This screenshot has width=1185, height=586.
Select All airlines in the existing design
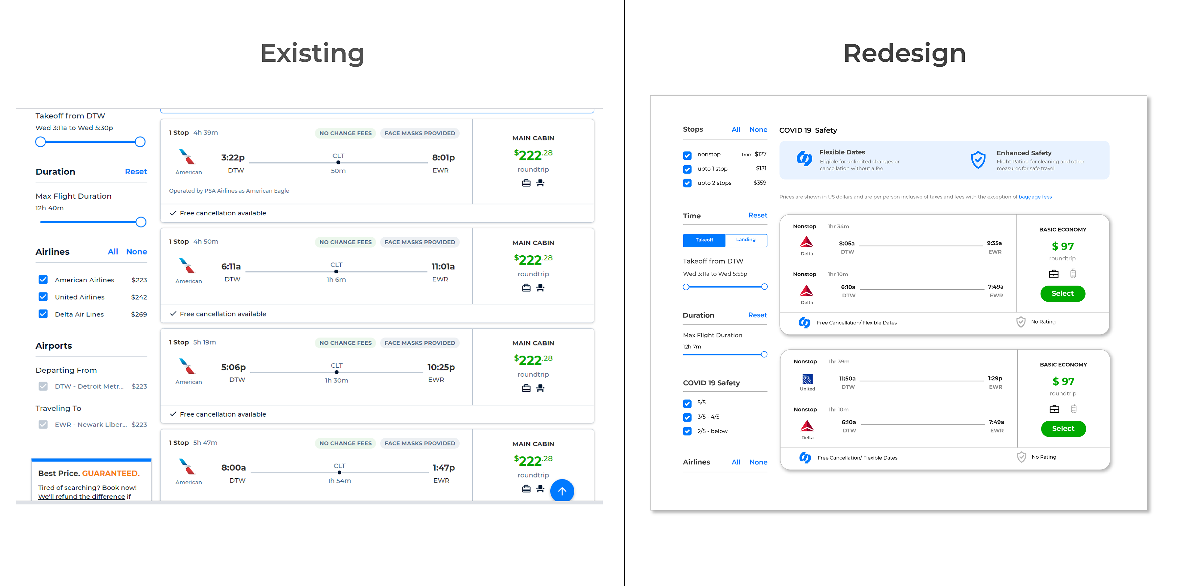pos(113,251)
